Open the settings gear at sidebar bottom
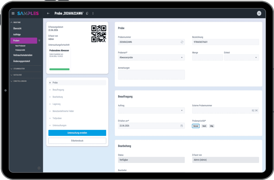 pyautogui.click(x=39, y=168)
